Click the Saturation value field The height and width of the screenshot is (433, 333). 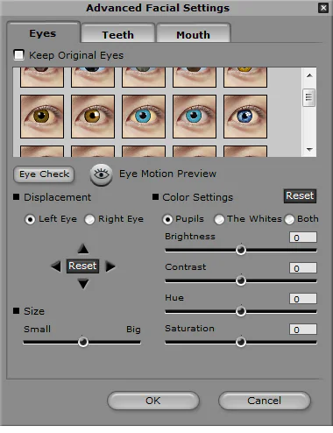coord(303,330)
